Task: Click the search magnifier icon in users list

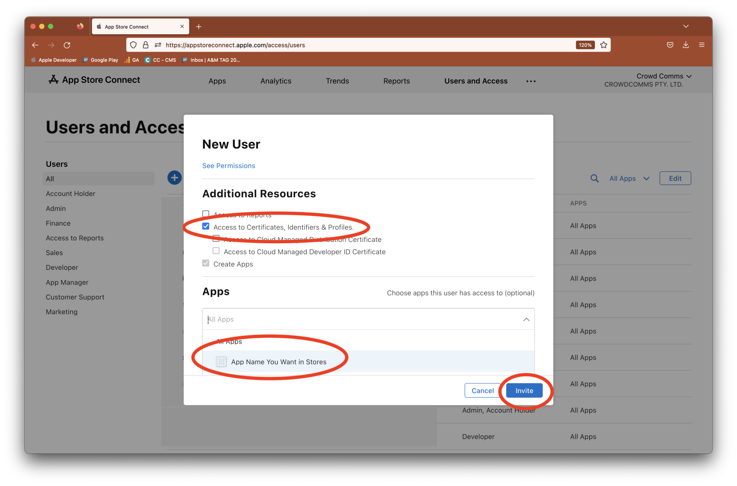Action: [x=594, y=178]
